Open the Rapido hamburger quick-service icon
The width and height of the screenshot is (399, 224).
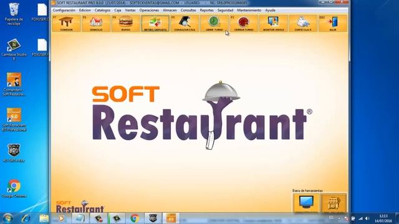pyautogui.click(x=126, y=24)
